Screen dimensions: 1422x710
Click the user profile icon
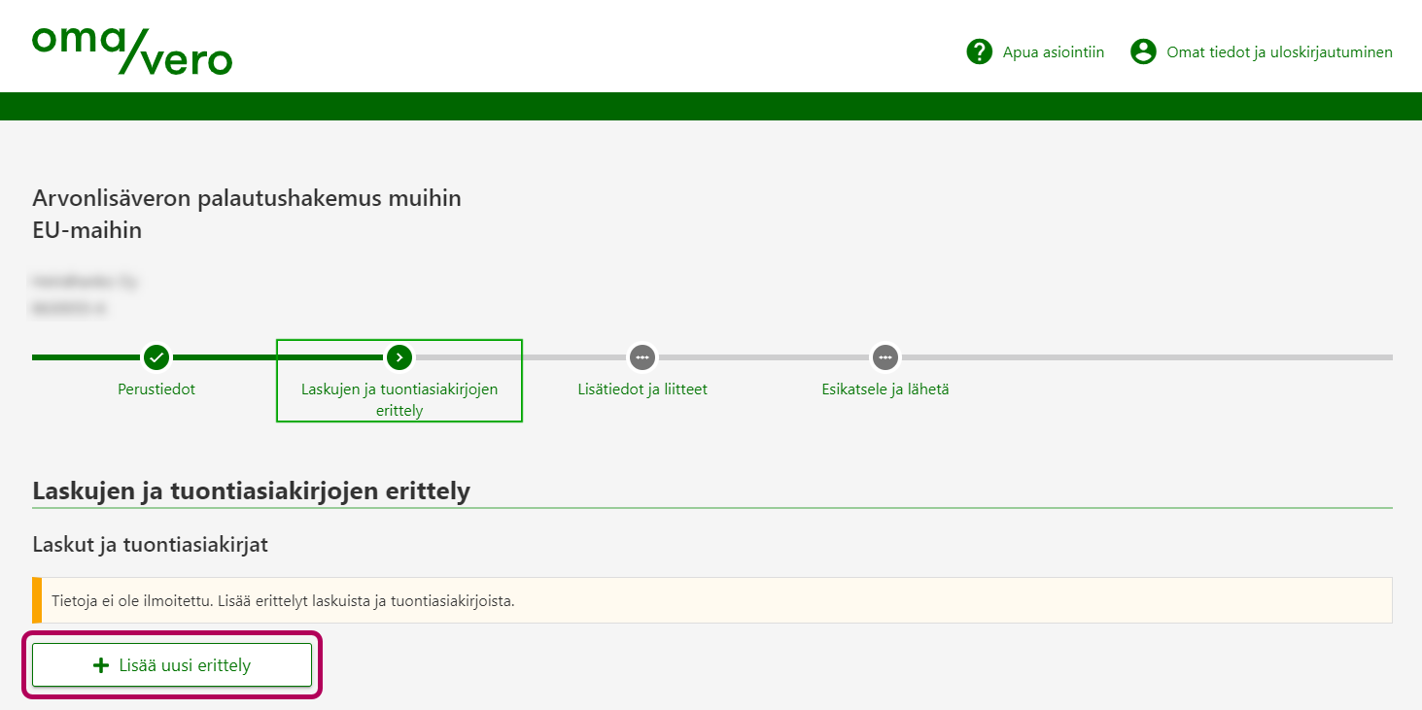tap(1143, 51)
